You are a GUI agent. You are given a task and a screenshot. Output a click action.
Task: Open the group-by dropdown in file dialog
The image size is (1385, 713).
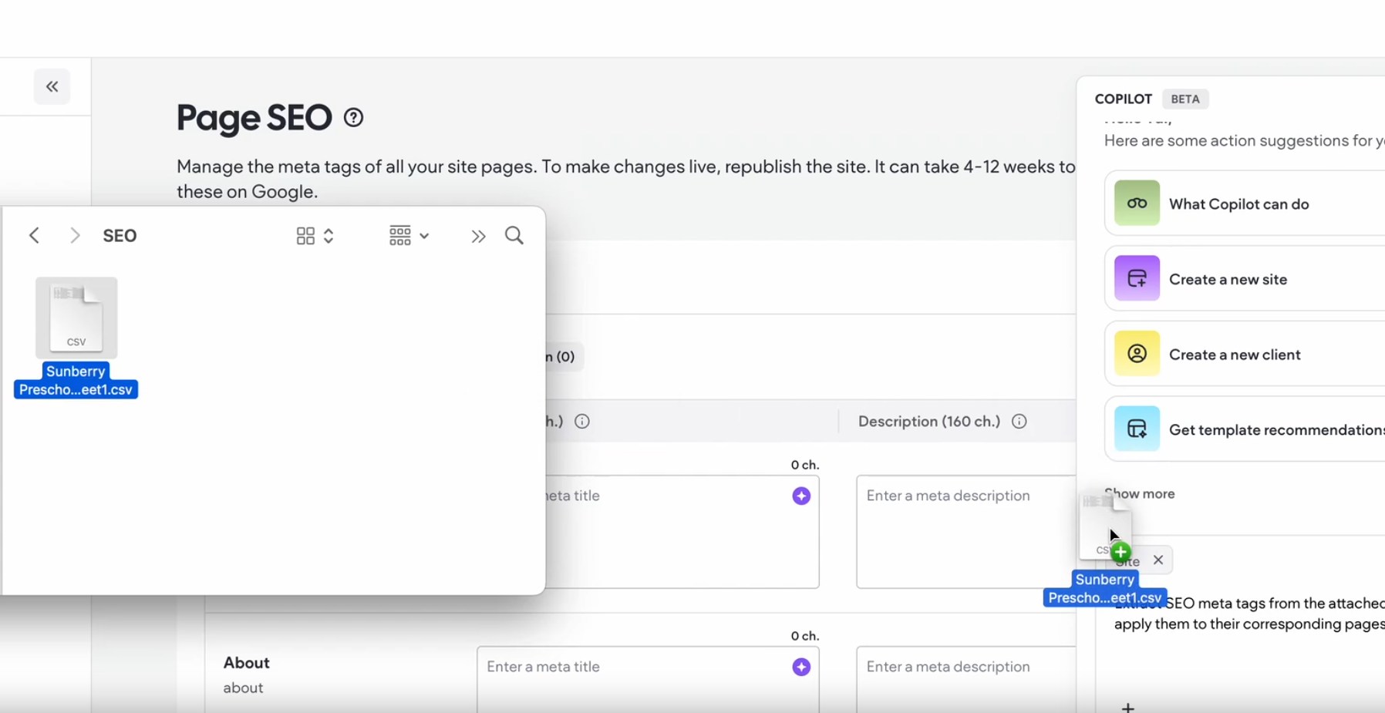[409, 236]
